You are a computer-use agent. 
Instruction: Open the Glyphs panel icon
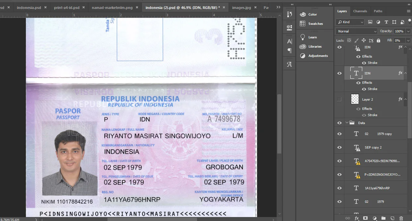[289, 65]
